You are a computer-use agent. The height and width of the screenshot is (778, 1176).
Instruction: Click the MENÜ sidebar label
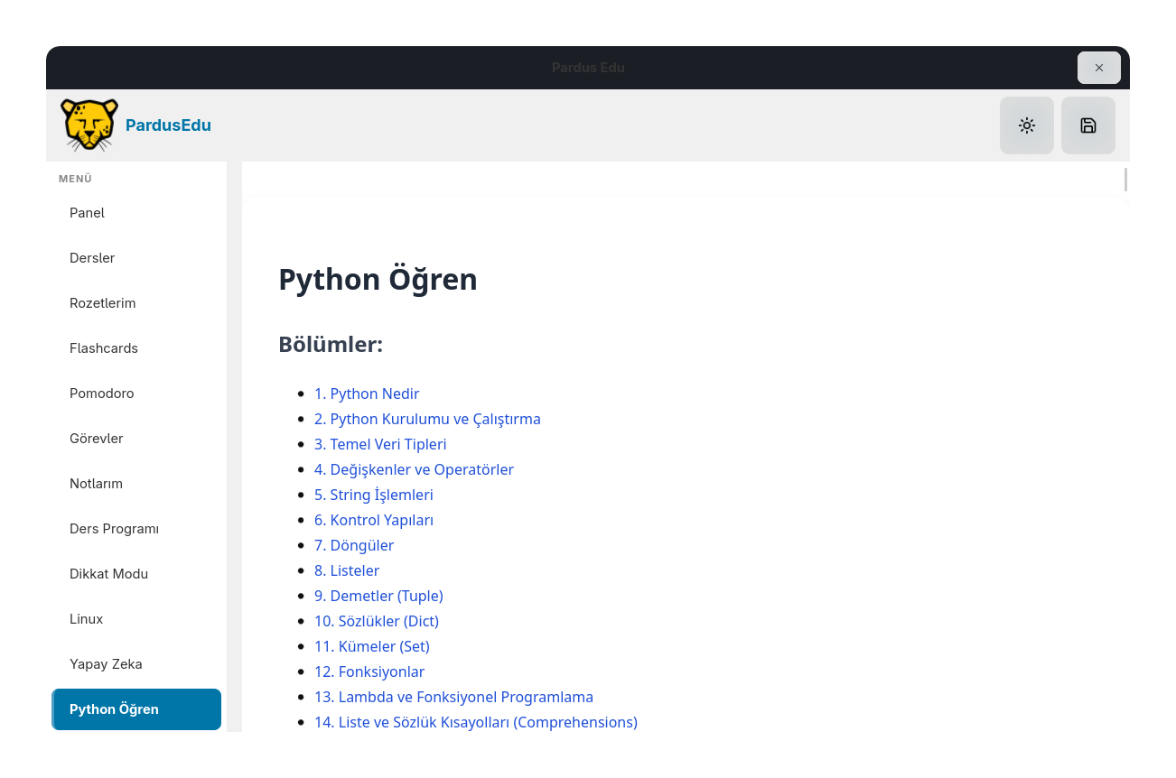pos(76,179)
